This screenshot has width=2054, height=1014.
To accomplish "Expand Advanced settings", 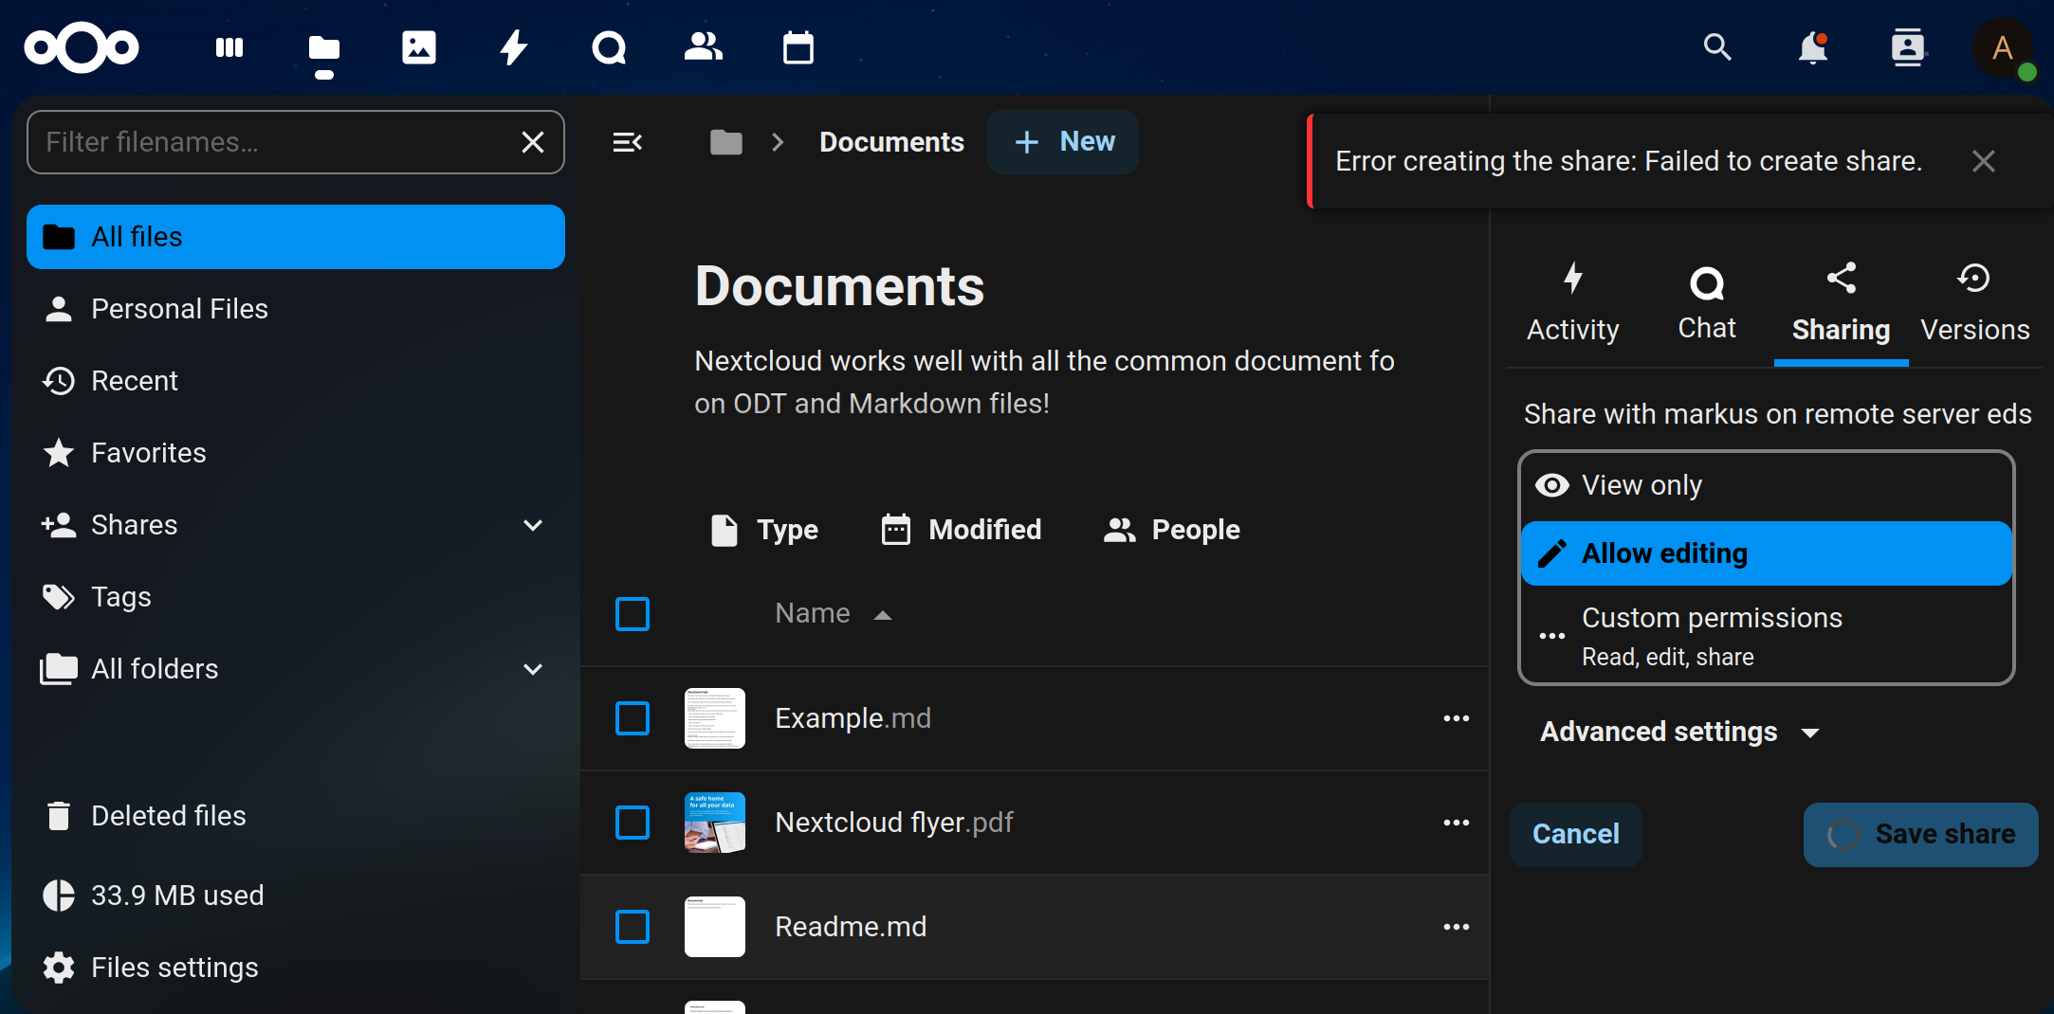I will click(x=1679, y=732).
